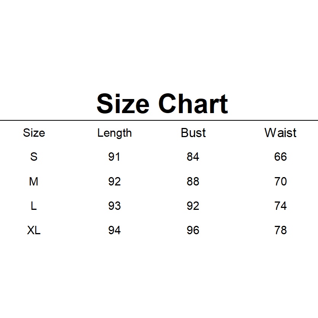This screenshot has width=318, height=318.
Task: Click the Length column header
Action: [114, 133]
